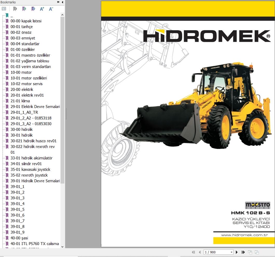Open the bookmarks options menu
The image size is (275, 257).
click(4, 9)
